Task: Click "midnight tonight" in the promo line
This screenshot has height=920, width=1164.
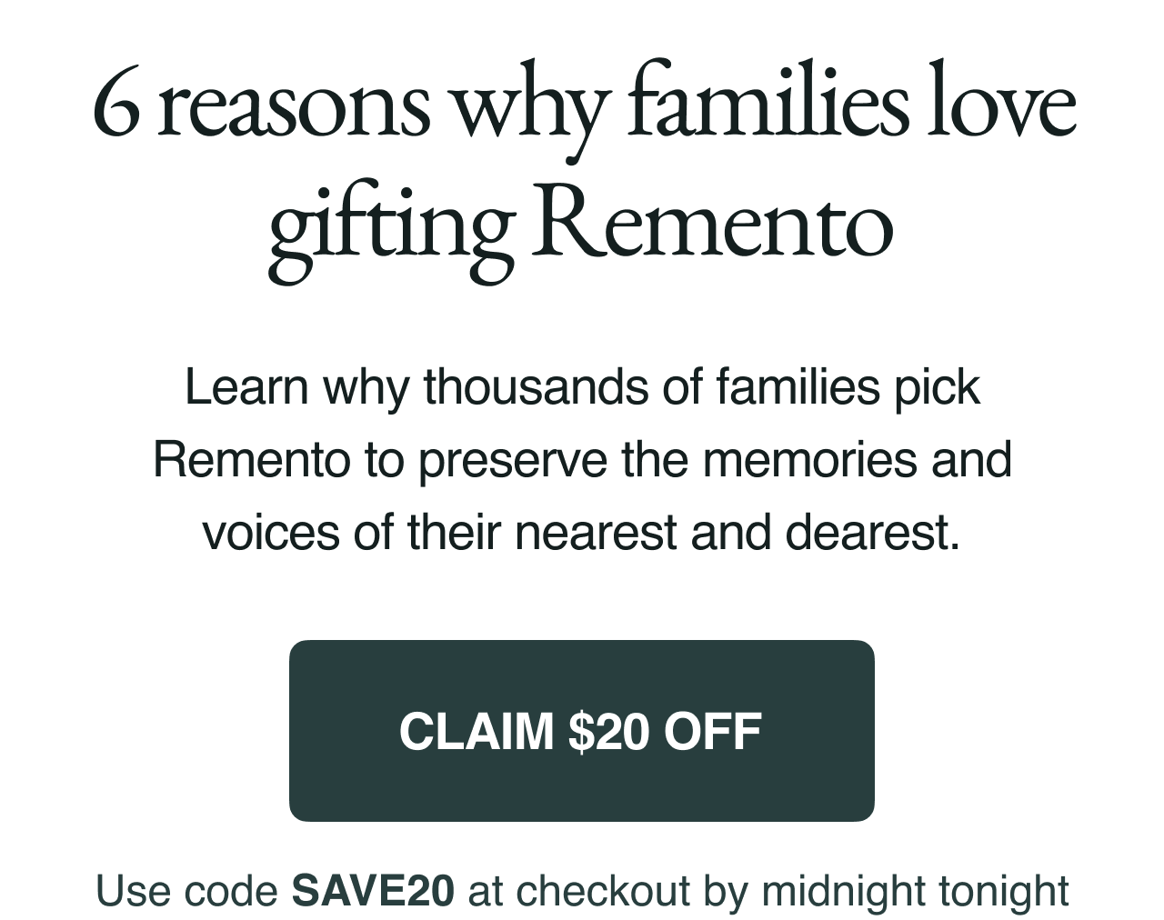Action: click(915, 891)
